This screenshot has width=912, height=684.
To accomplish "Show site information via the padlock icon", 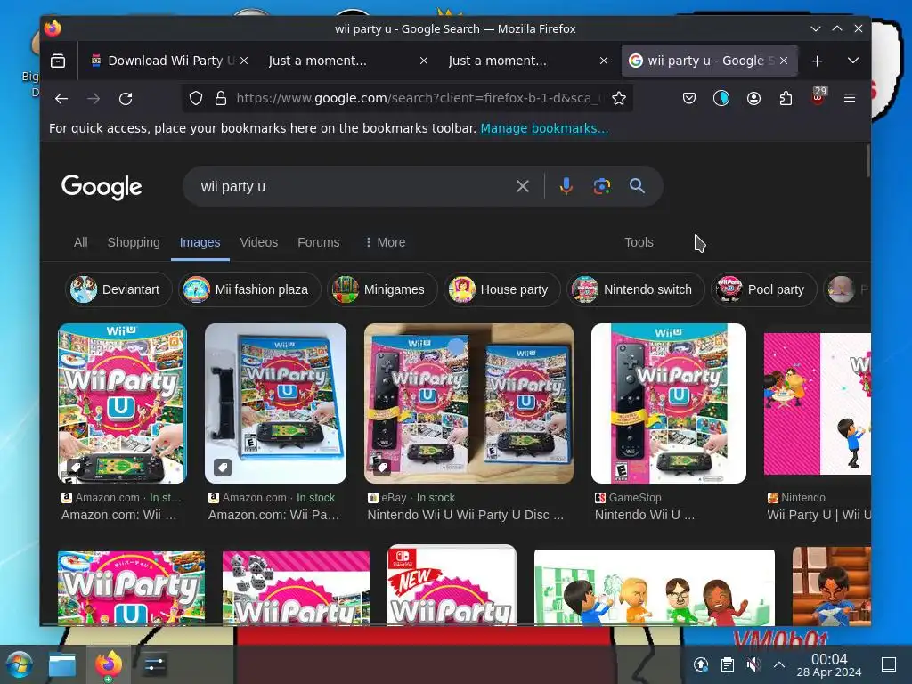I will click(x=221, y=98).
